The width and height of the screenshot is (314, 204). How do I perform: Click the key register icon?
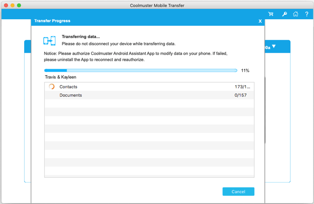coord(284,14)
